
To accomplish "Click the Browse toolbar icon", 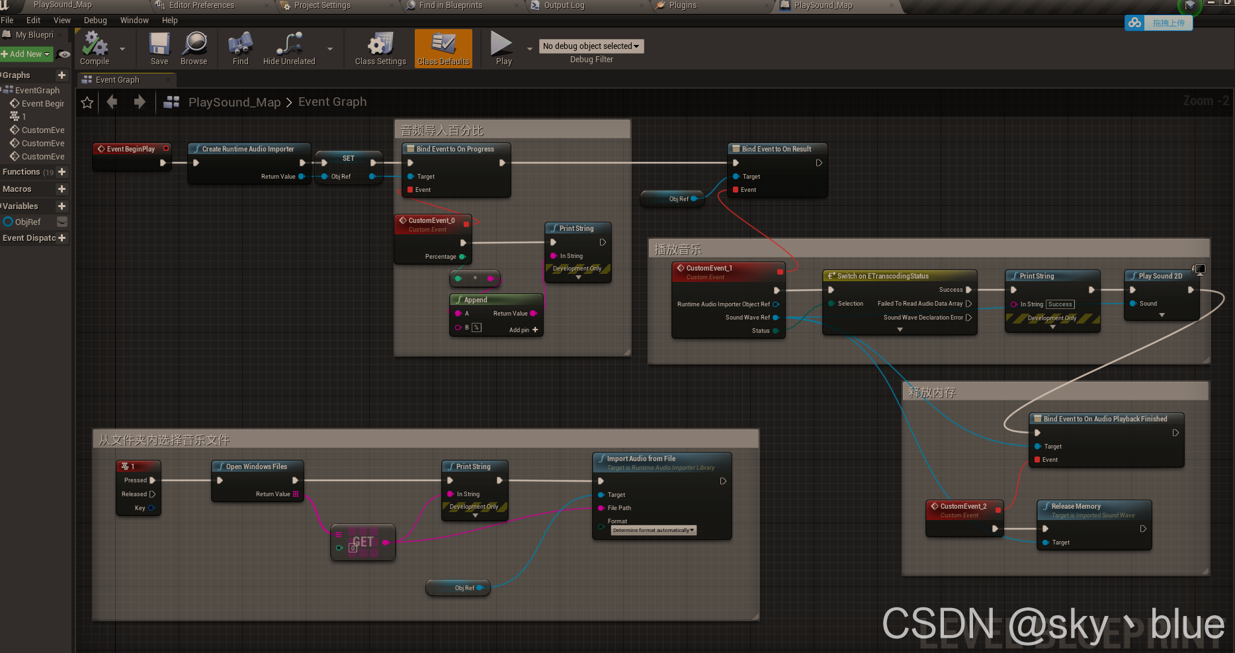I will click(x=193, y=48).
